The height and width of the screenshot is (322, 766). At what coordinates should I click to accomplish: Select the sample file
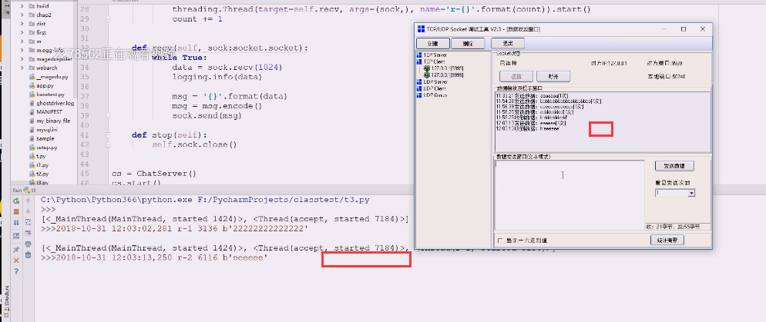click(x=41, y=139)
